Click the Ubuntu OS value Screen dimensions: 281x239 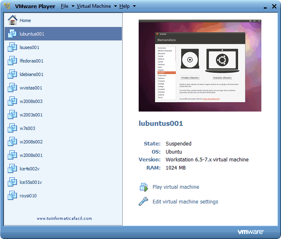pos(174,152)
